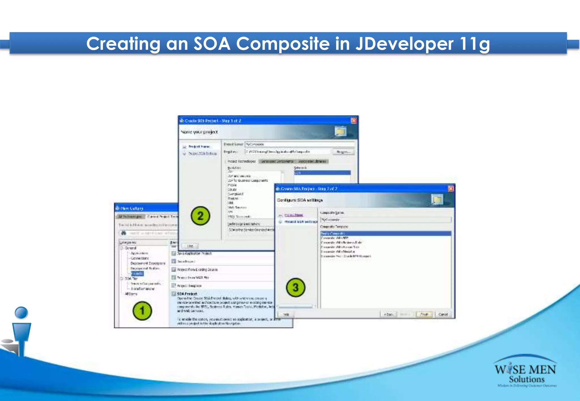Click the Back button in wizard
580x401 pixels.
click(389, 314)
